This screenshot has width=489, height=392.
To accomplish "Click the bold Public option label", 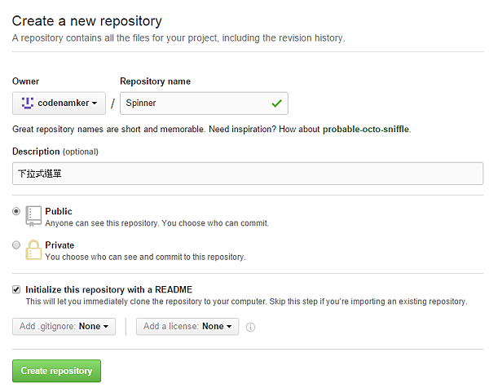I will coord(59,211).
